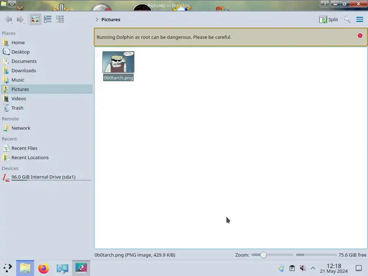Expand hidden system tray icons
The width and height of the screenshot is (368, 276).
(313, 268)
